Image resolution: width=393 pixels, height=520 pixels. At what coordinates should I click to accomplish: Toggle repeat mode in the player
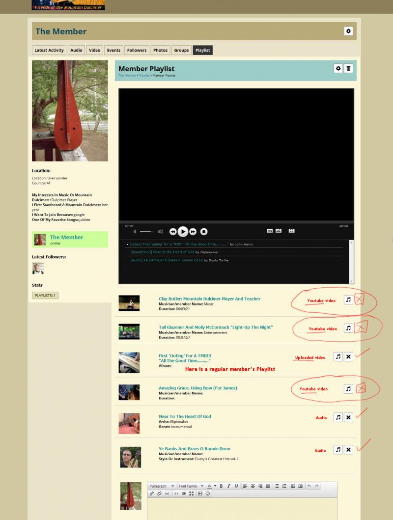click(270, 231)
